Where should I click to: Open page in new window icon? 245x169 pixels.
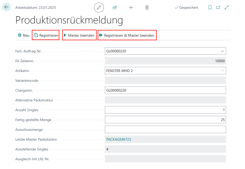218,7
